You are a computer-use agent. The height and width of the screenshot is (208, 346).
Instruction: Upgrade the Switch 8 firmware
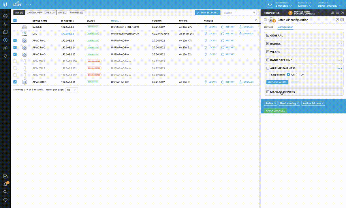[247, 27]
